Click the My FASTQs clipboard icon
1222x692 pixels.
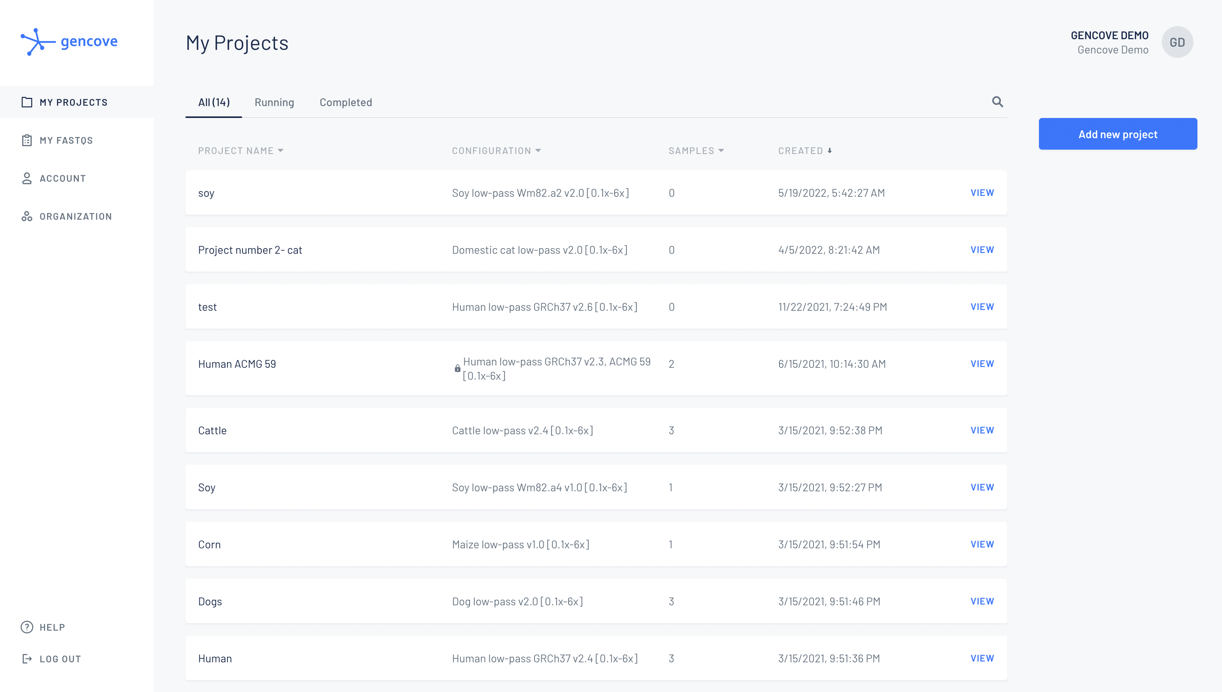pos(27,140)
